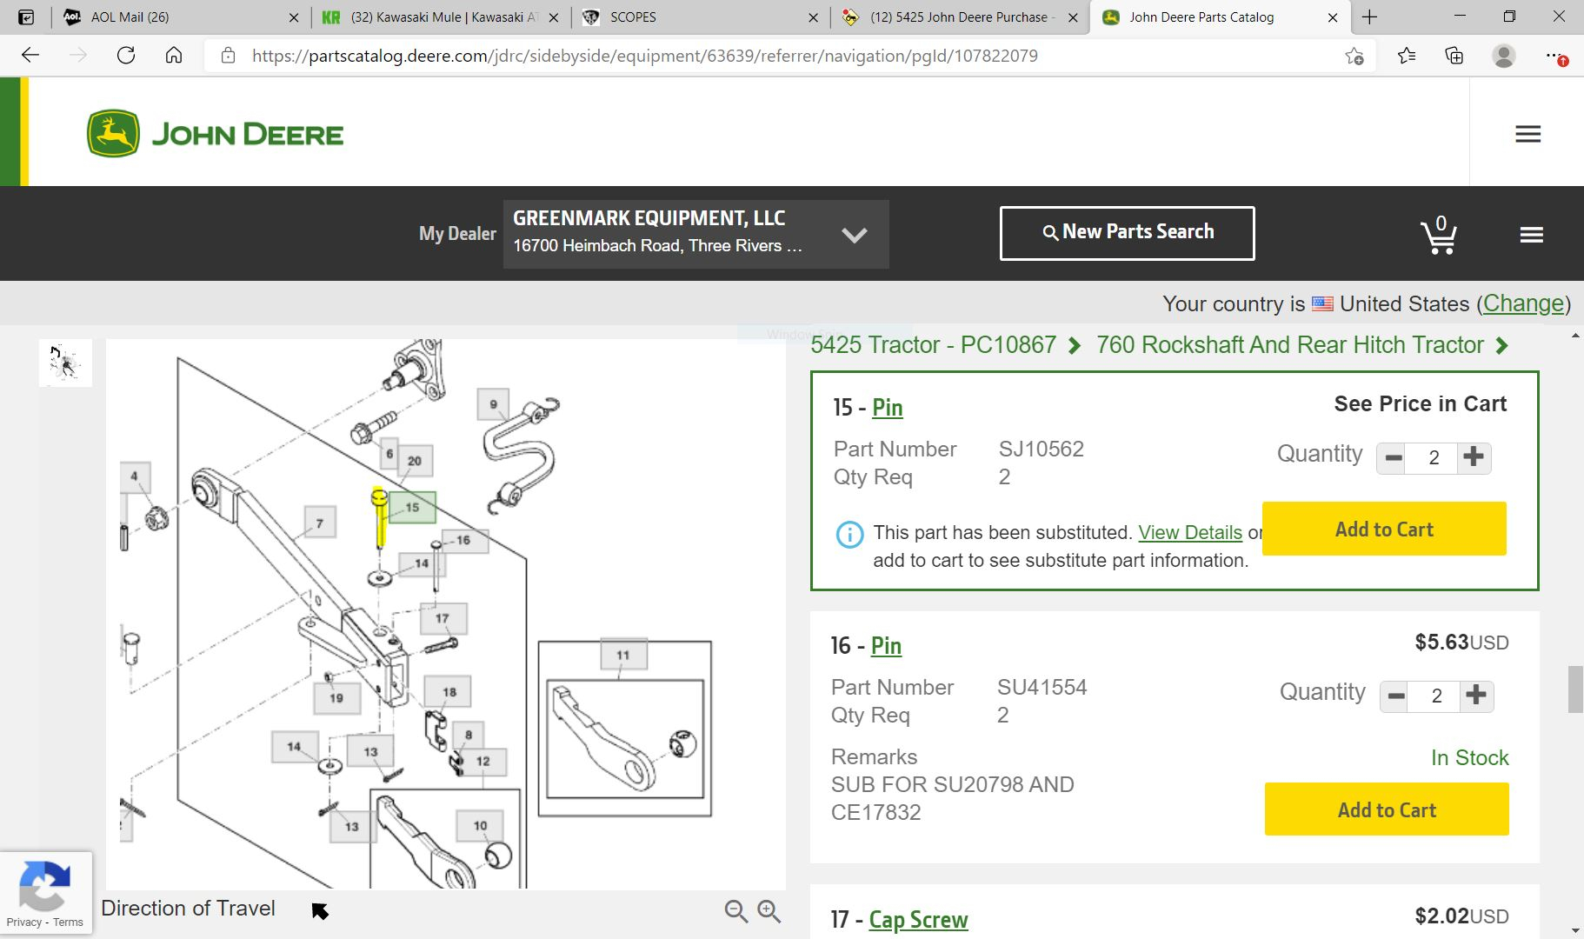Open item 15 Pin link
The width and height of the screenshot is (1584, 939).
click(x=888, y=408)
